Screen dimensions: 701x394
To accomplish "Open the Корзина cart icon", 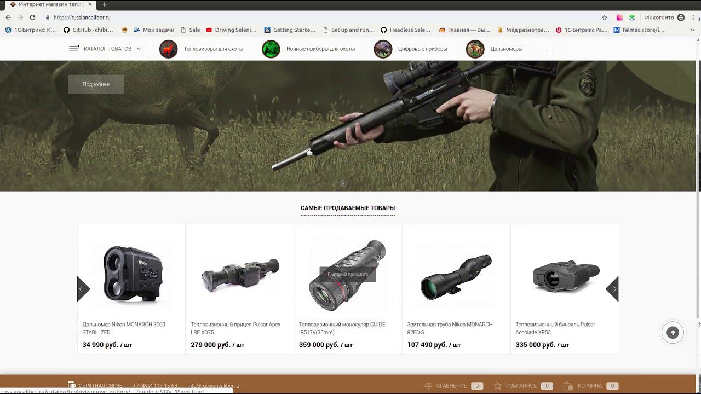I will coord(568,386).
